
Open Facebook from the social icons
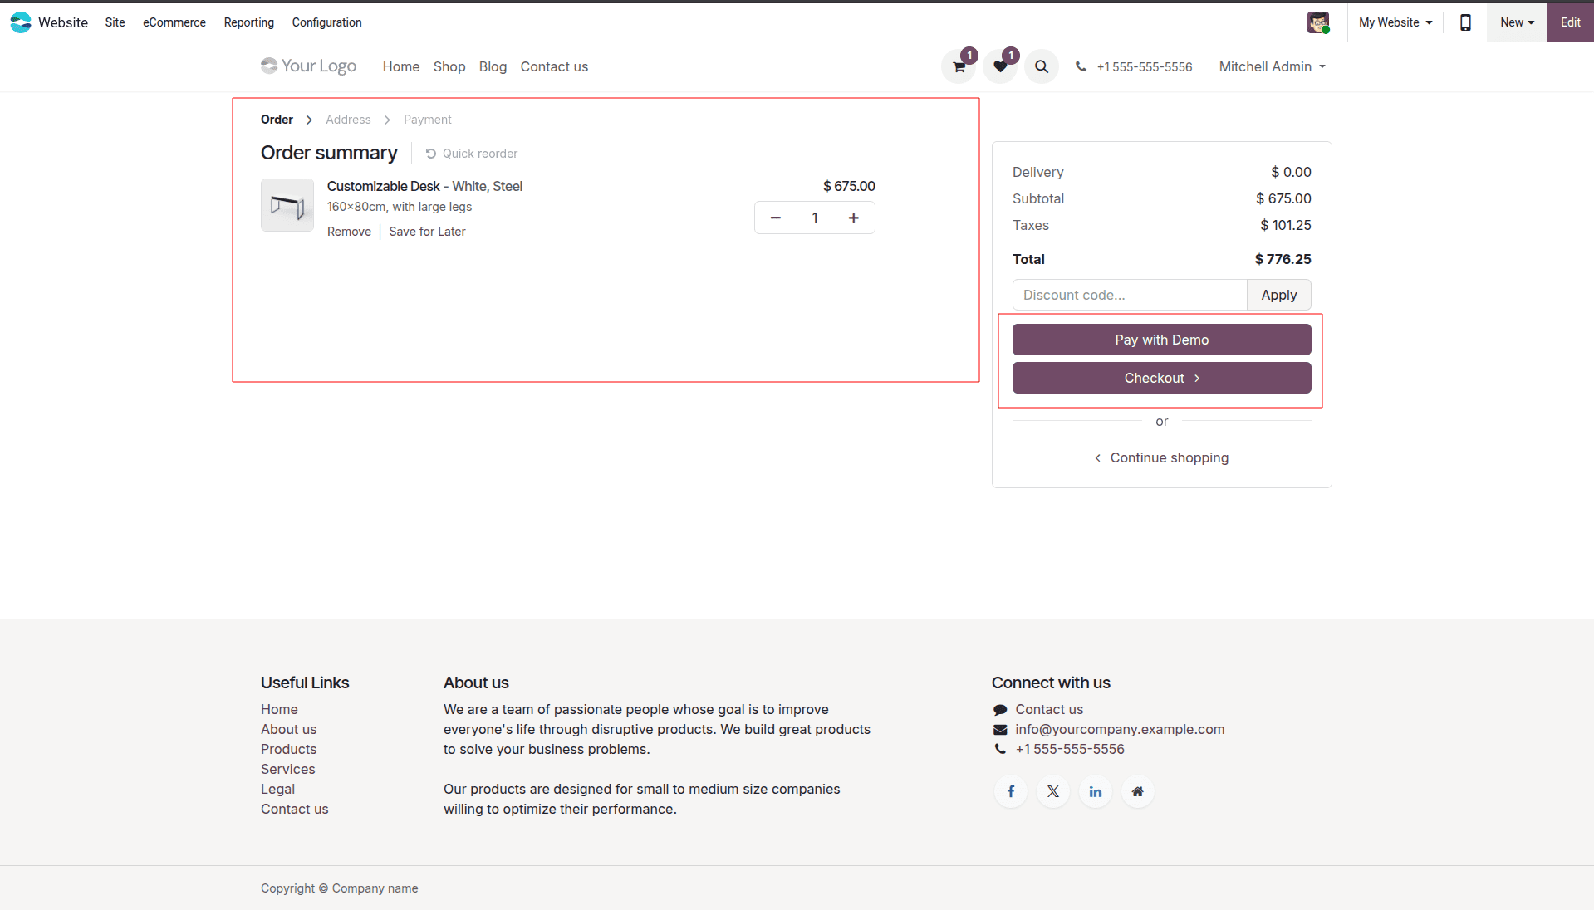(1010, 791)
